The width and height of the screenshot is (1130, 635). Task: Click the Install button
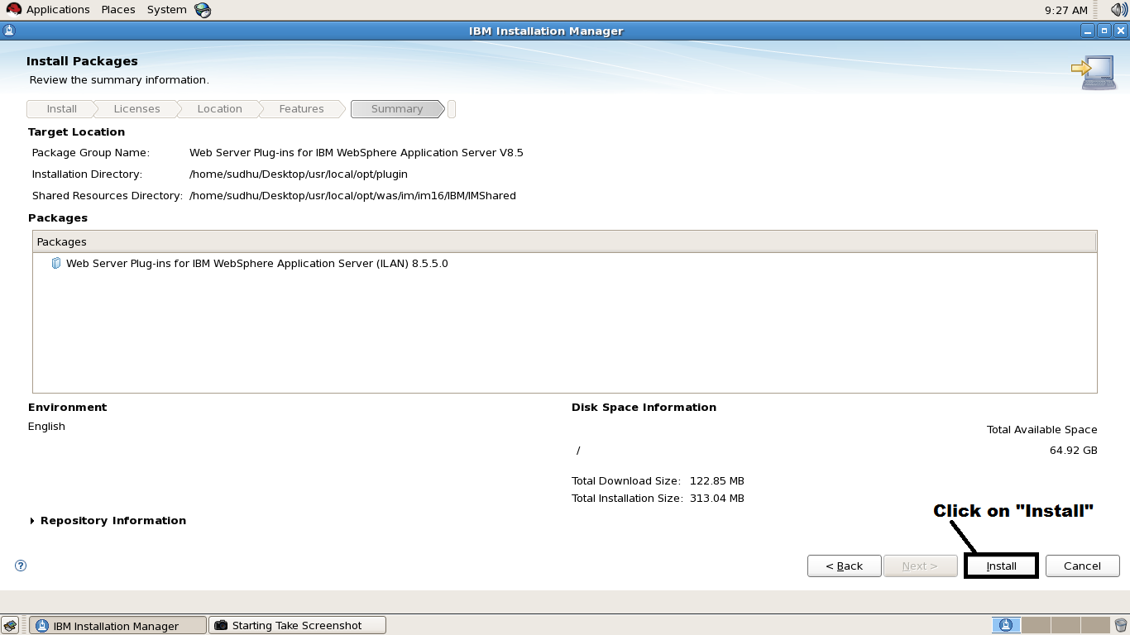pyautogui.click(x=1000, y=566)
